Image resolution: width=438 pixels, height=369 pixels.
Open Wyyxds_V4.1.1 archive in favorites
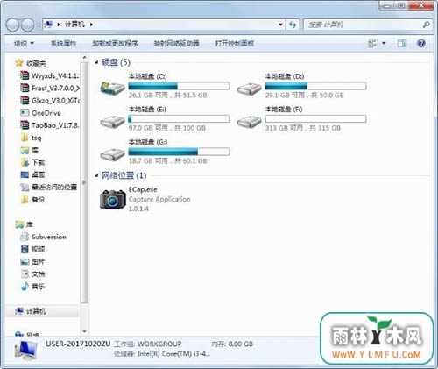(x=50, y=75)
